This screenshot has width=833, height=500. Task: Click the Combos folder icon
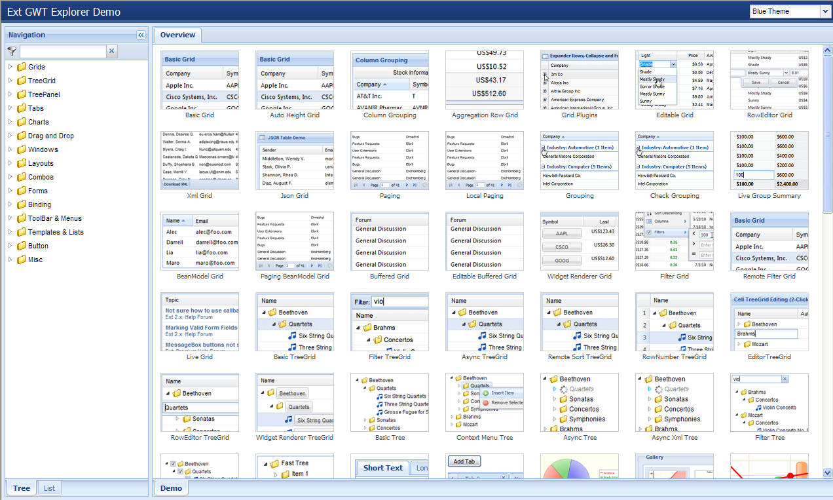22,177
